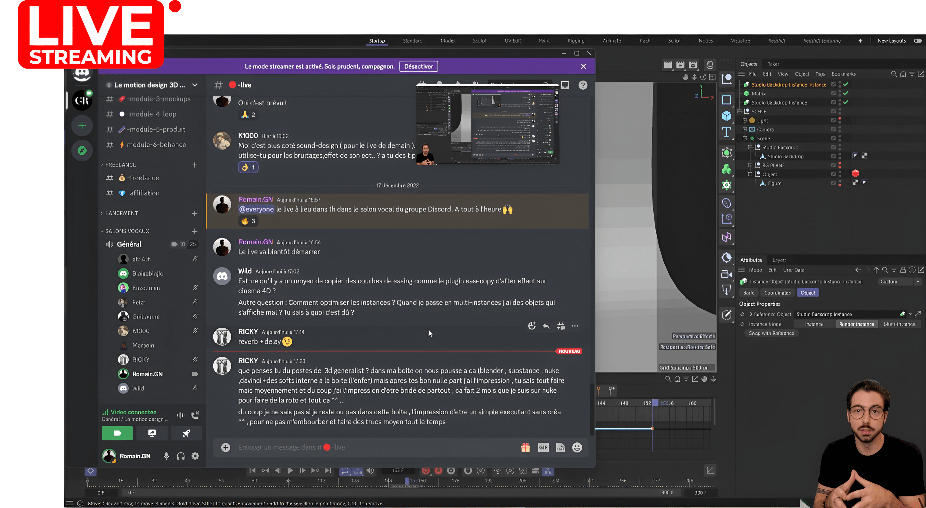Switch to the Takes tab
The width and height of the screenshot is (926, 508).
click(773, 64)
